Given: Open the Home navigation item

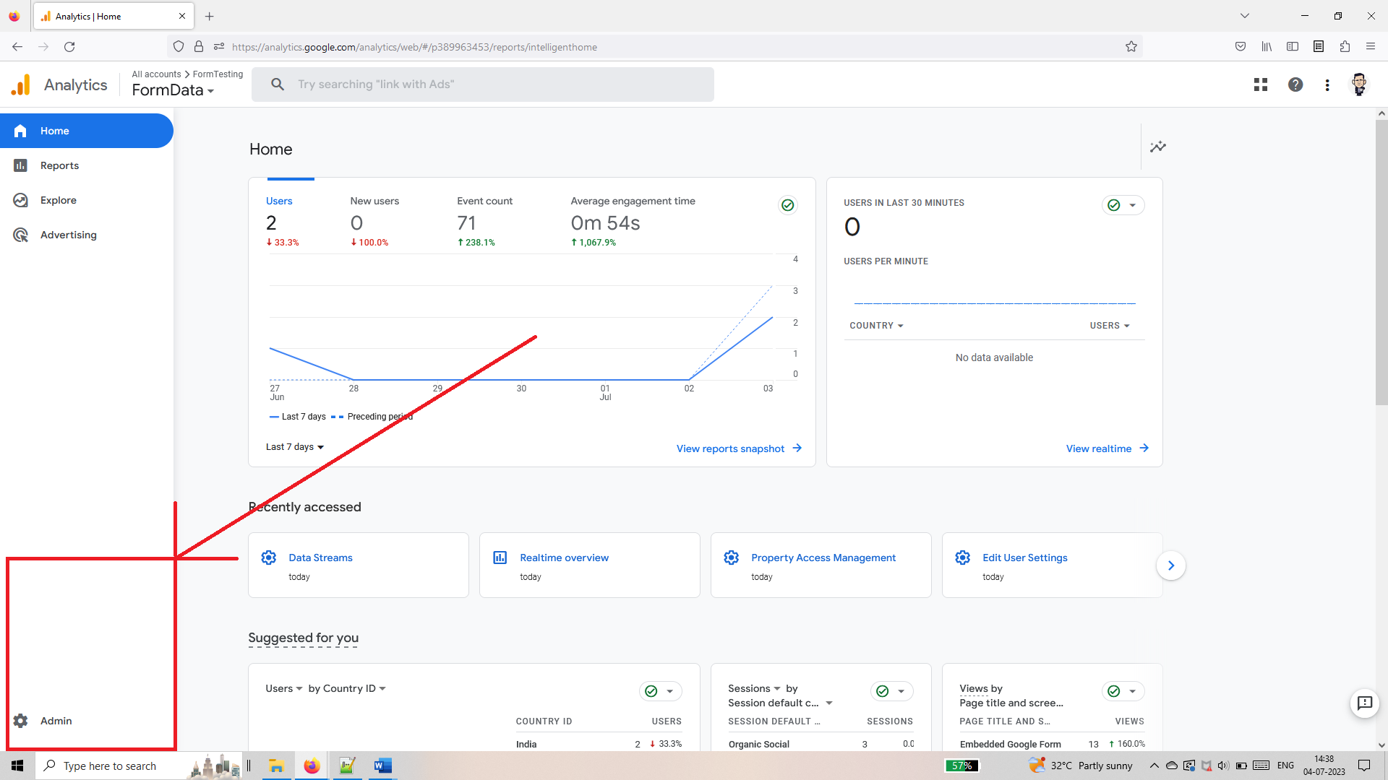Looking at the screenshot, I should [x=87, y=131].
